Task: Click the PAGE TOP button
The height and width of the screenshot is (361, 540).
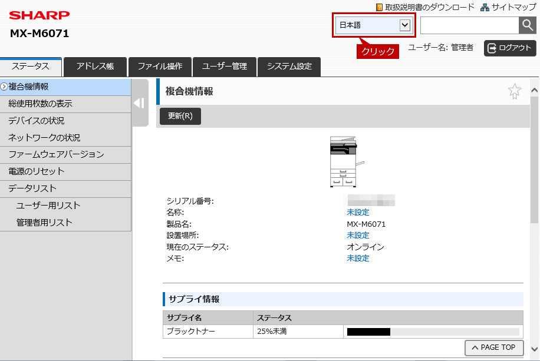Action: click(494, 347)
